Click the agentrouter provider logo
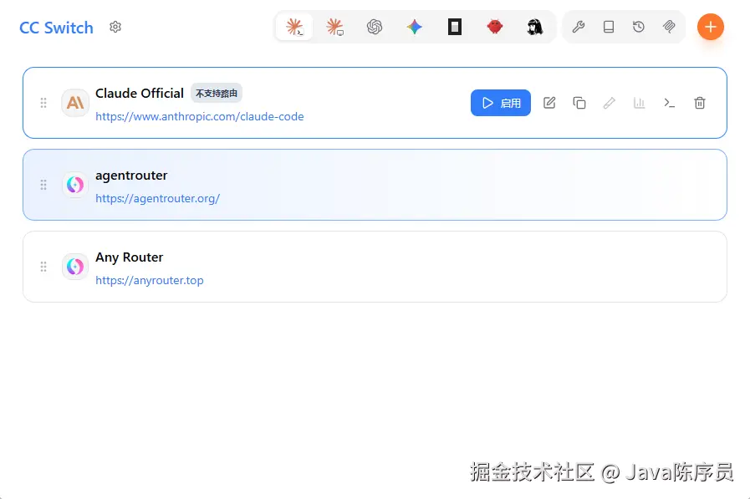Image resolution: width=750 pixels, height=499 pixels. pyautogui.click(x=75, y=185)
